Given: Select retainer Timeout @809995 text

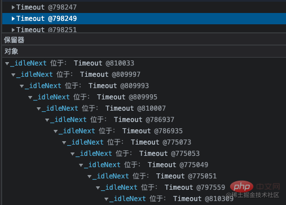Looking at the screenshot, I should 127,97.
